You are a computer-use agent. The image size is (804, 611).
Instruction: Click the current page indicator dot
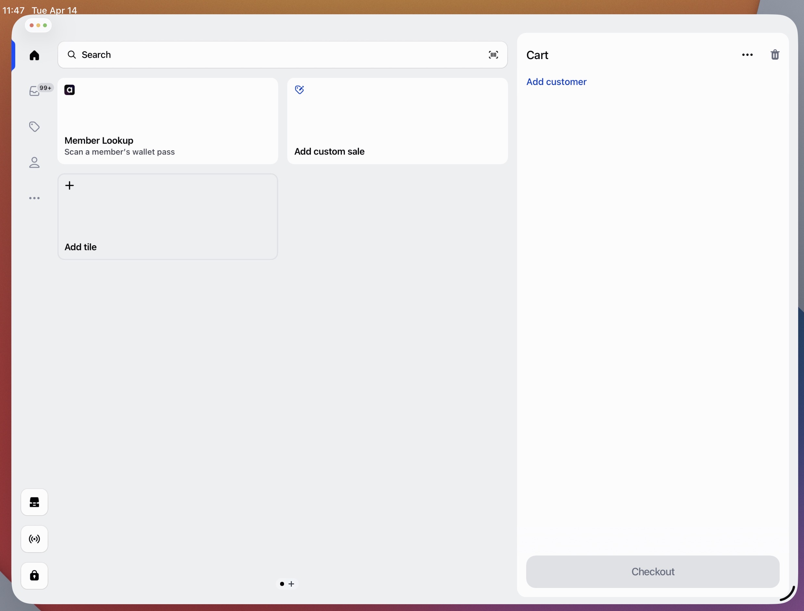pos(282,584)
